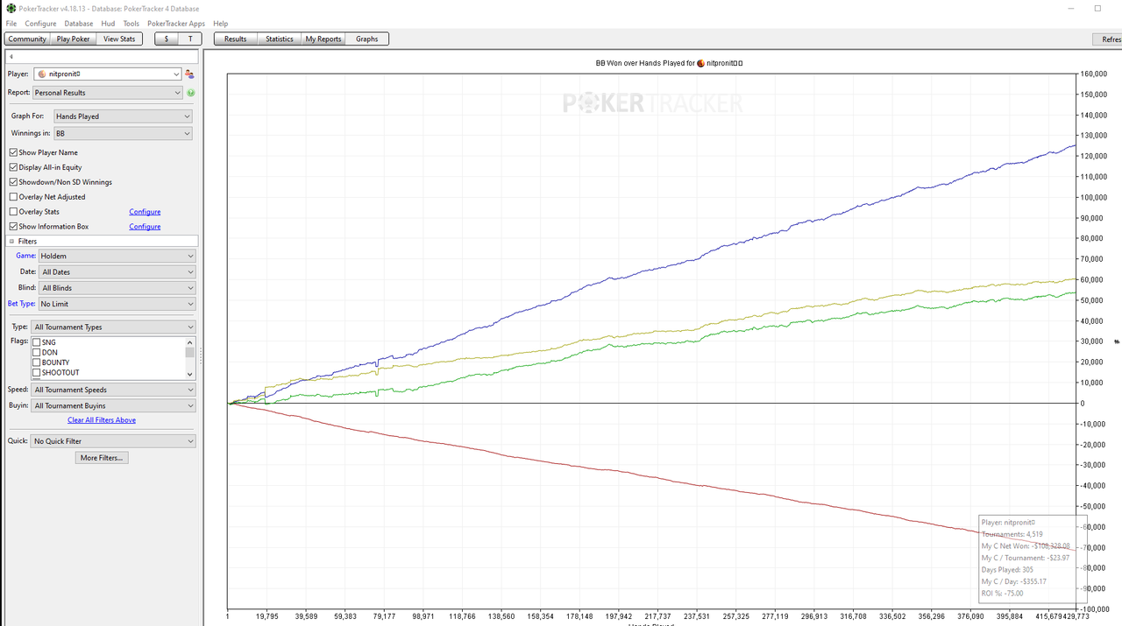Open the Help menu
This screenshot has height=626, width=1122.
[221, 24]
